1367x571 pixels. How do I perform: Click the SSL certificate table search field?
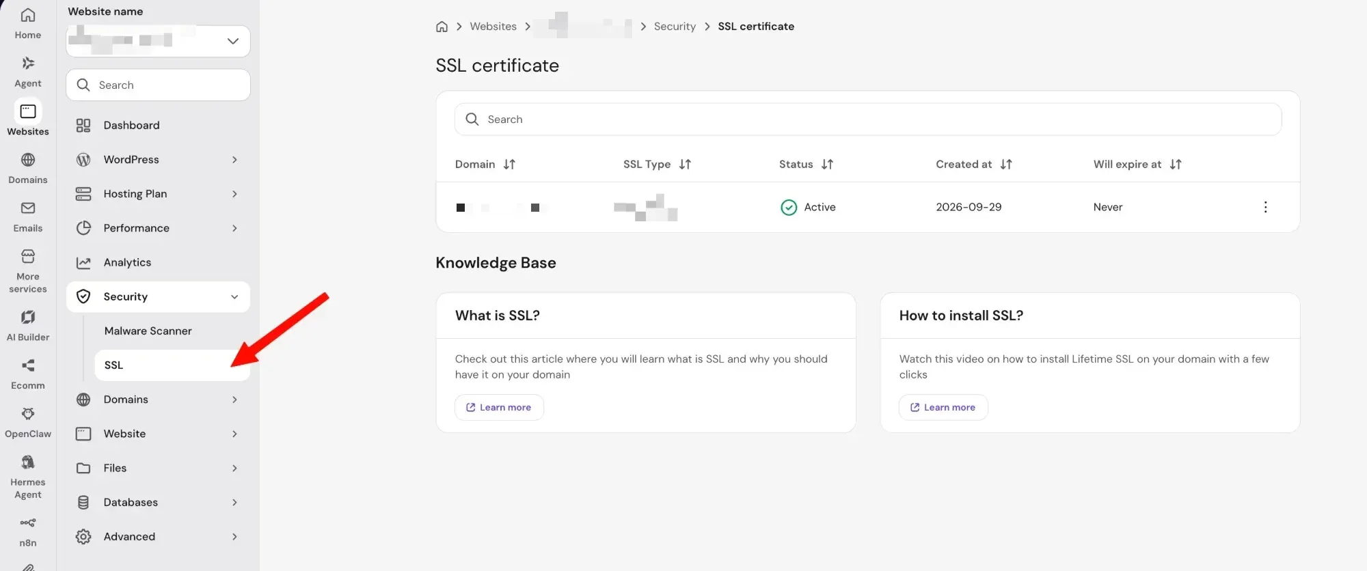(x=867, y=120)
